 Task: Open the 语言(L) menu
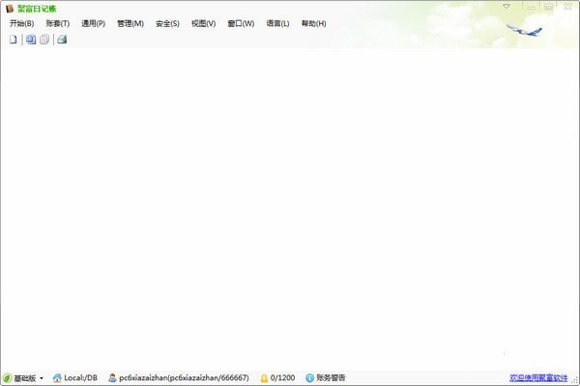(x=277, y=23)
